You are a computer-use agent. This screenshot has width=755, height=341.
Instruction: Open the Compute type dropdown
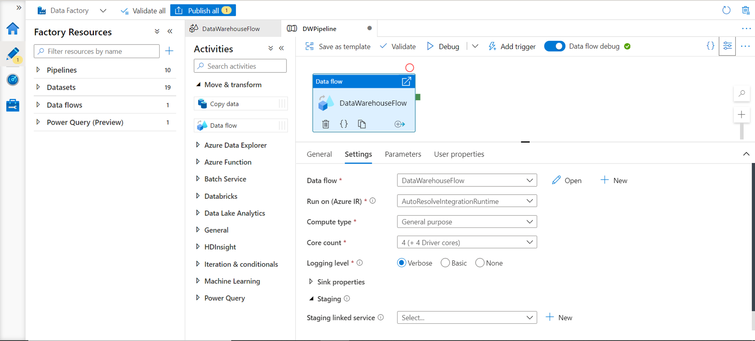[467, 222]
